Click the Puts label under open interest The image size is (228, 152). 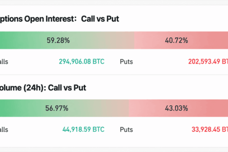[x=126, y=62]
